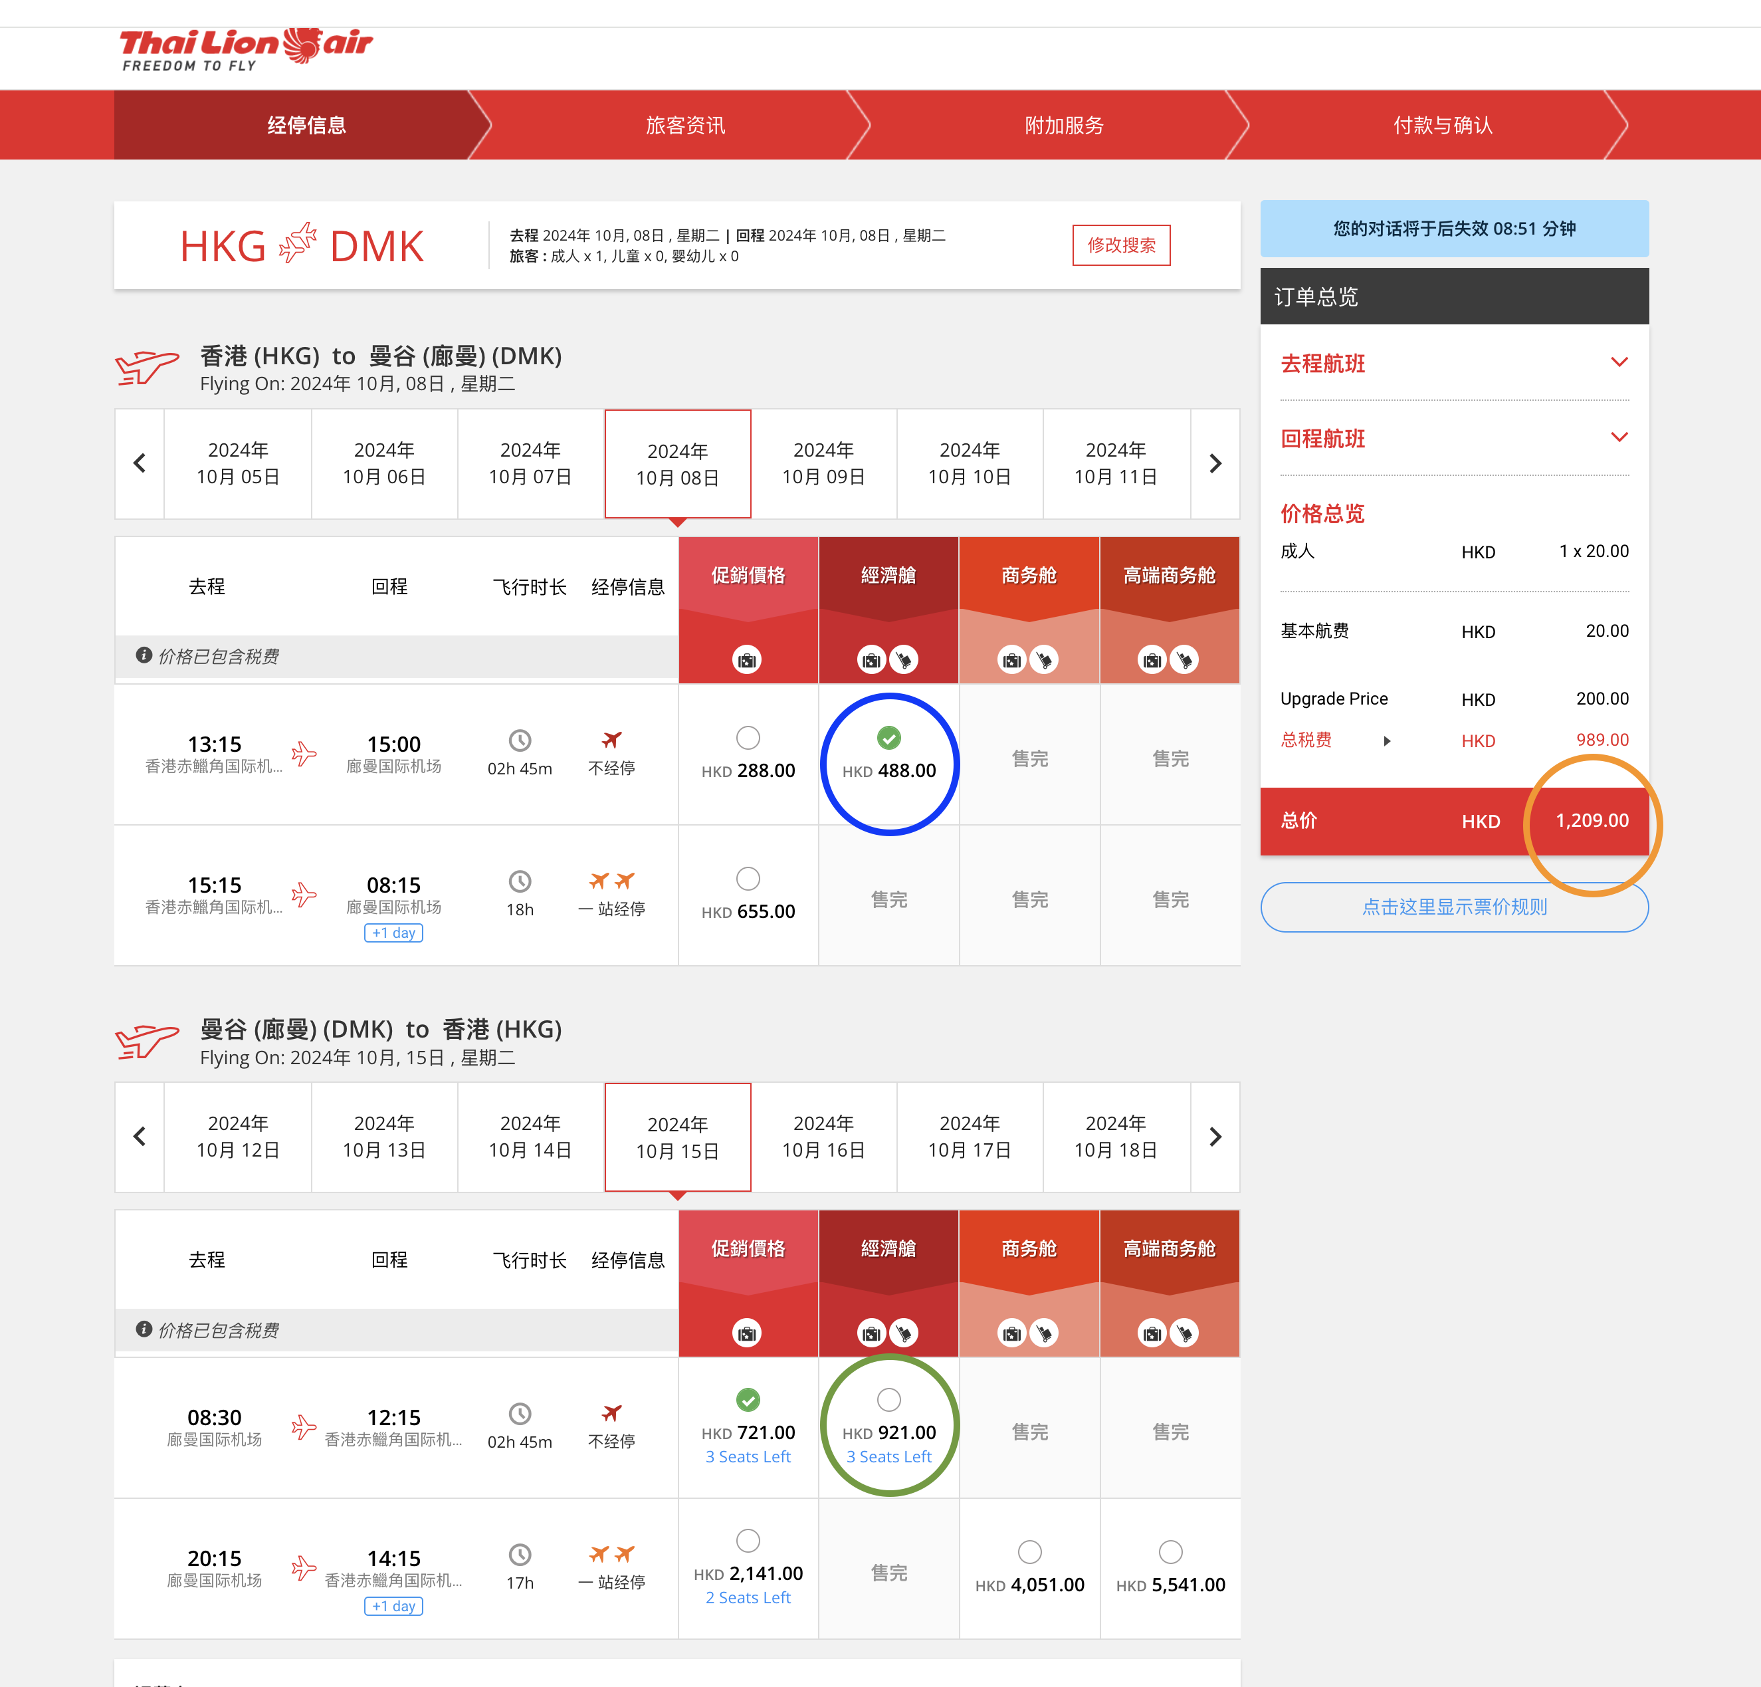Viewport: 1761px width, 1687px height.
Task: Click previous dates arrow for outbound flights
Action: 140,464
